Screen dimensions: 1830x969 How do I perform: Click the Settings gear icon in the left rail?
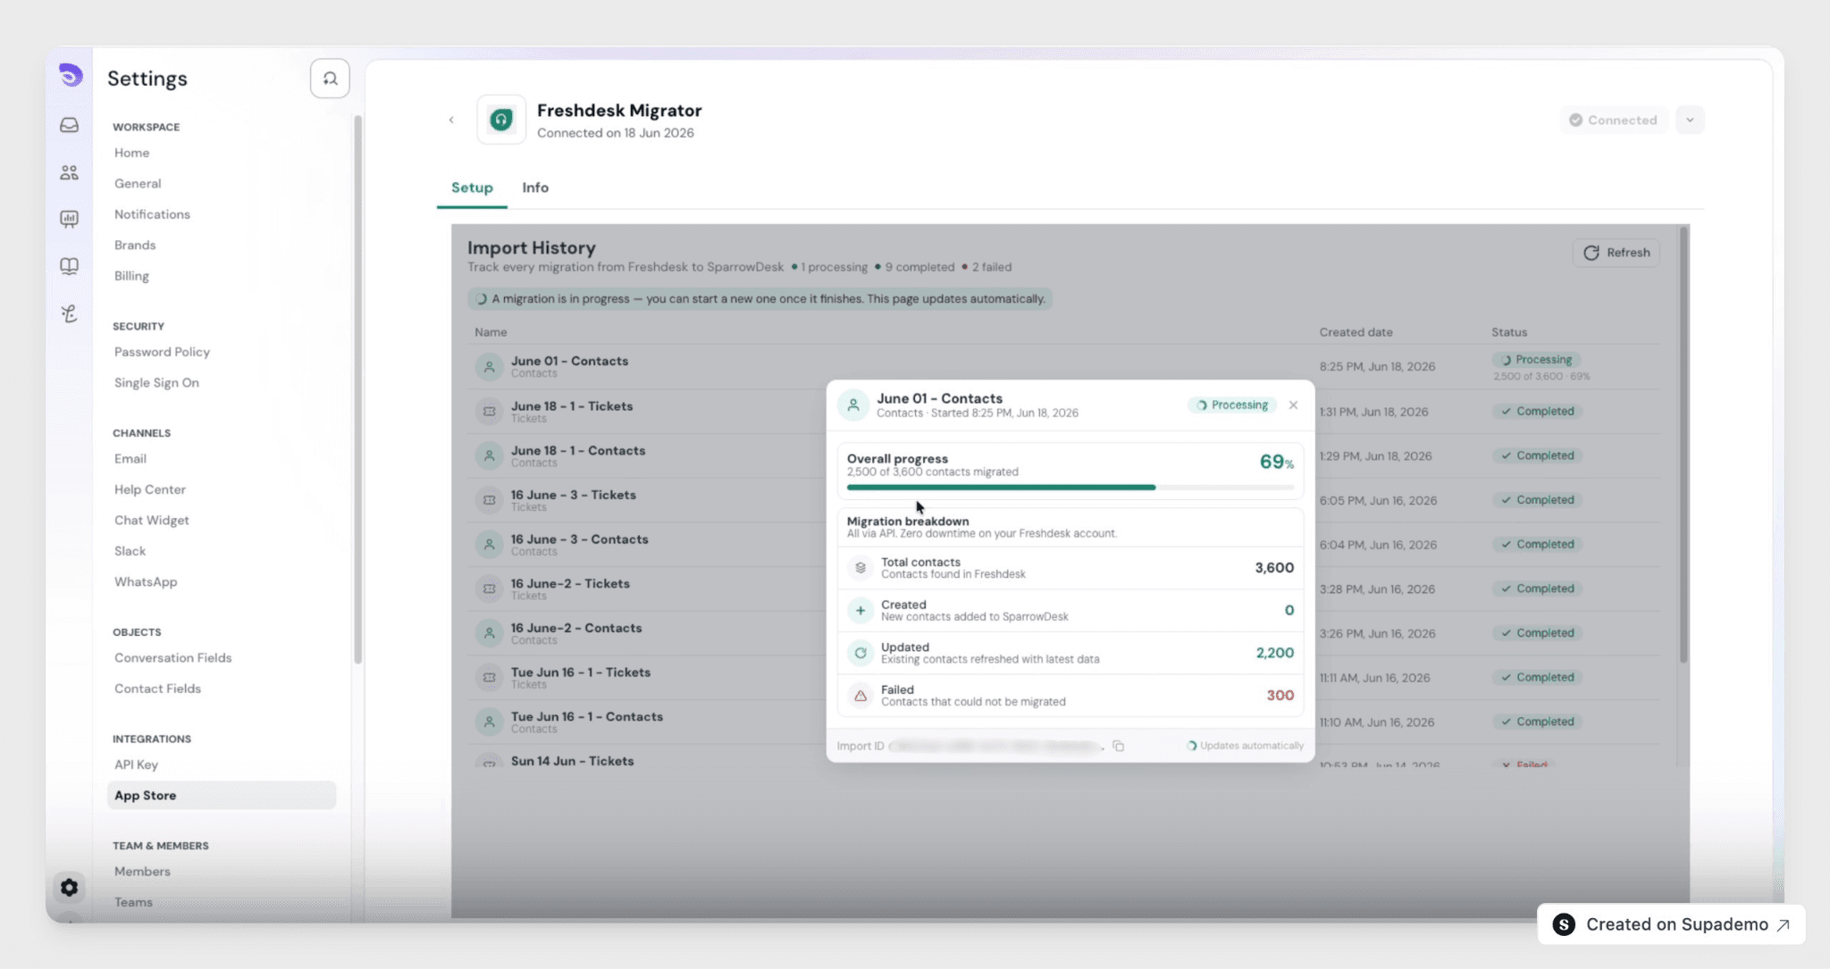click(69, 888)
